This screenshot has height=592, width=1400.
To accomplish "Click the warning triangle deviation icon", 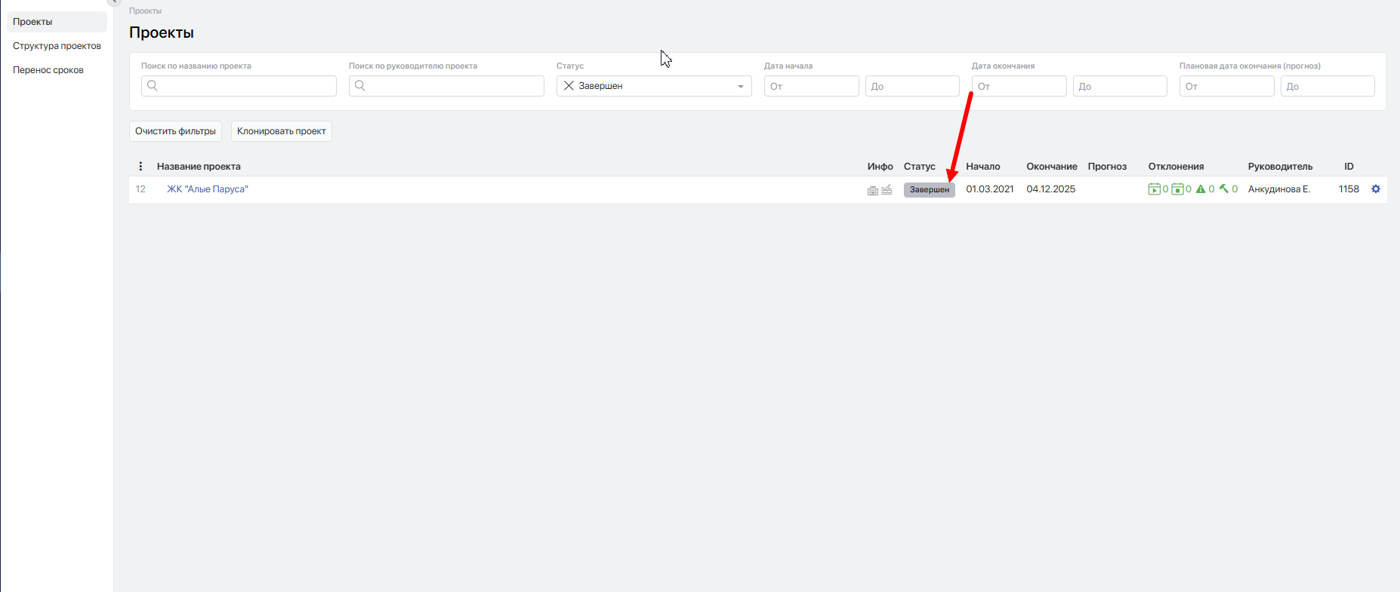I will (x=1201, y=189).
